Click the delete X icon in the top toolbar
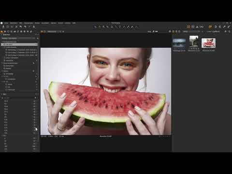 point(16,27)
